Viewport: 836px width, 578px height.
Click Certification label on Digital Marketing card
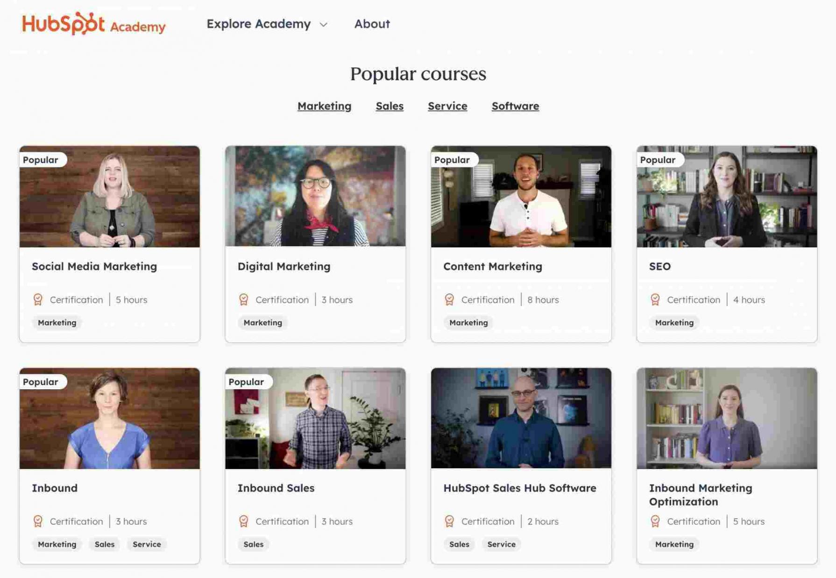[x=282, y=300]
